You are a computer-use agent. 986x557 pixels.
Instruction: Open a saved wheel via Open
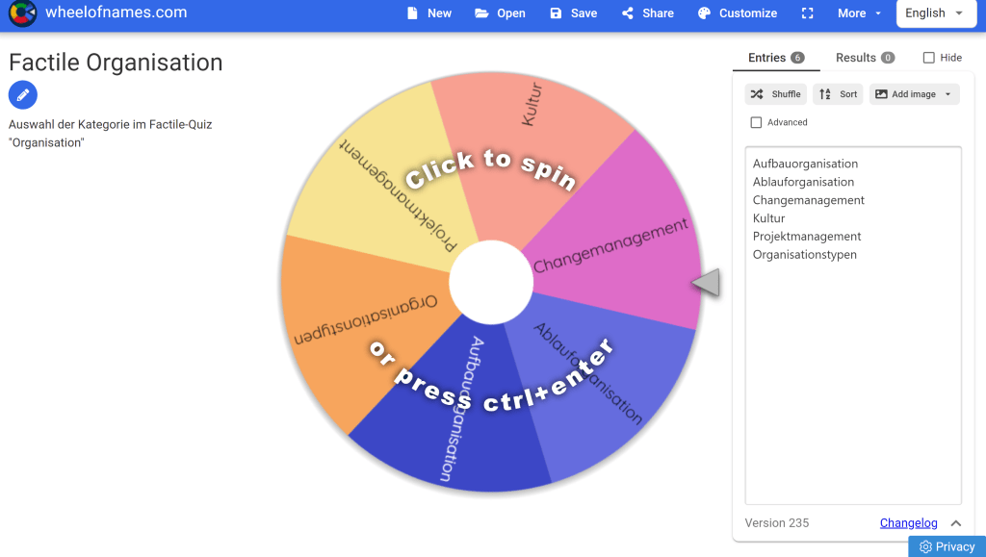pyautogui.click(x=500, y=13)
